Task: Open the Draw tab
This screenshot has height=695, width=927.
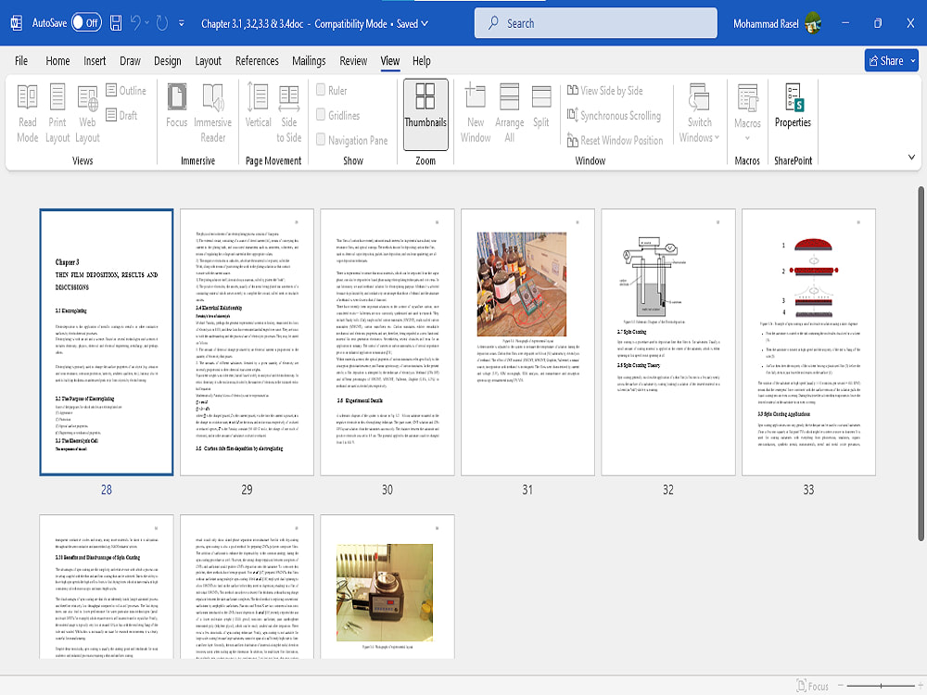Action: point(130,61)
